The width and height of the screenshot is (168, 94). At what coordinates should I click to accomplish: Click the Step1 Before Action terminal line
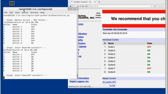26,20
